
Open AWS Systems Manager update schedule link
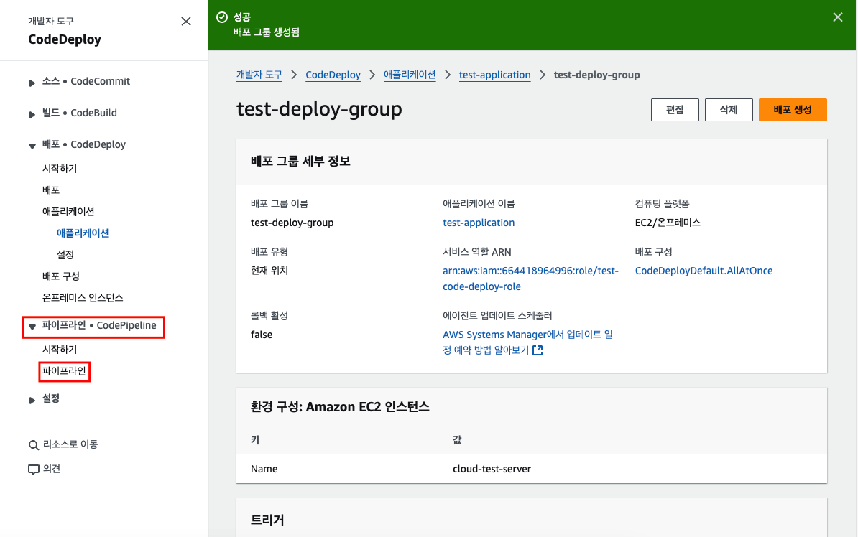(527, 342)
